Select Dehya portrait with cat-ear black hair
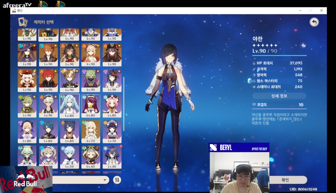 point(70,55)
